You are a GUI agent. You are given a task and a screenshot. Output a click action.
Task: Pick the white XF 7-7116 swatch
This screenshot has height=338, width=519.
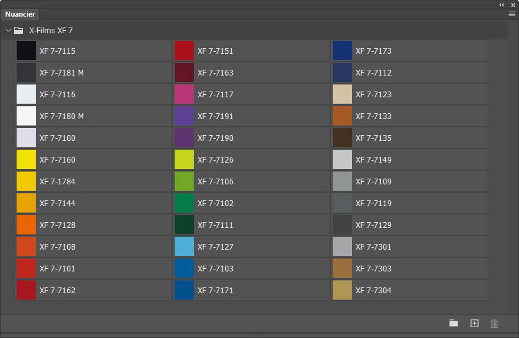[x=26, y=94]
